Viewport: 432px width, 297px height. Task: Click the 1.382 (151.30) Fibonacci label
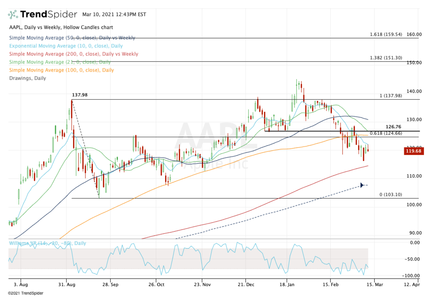386,58
